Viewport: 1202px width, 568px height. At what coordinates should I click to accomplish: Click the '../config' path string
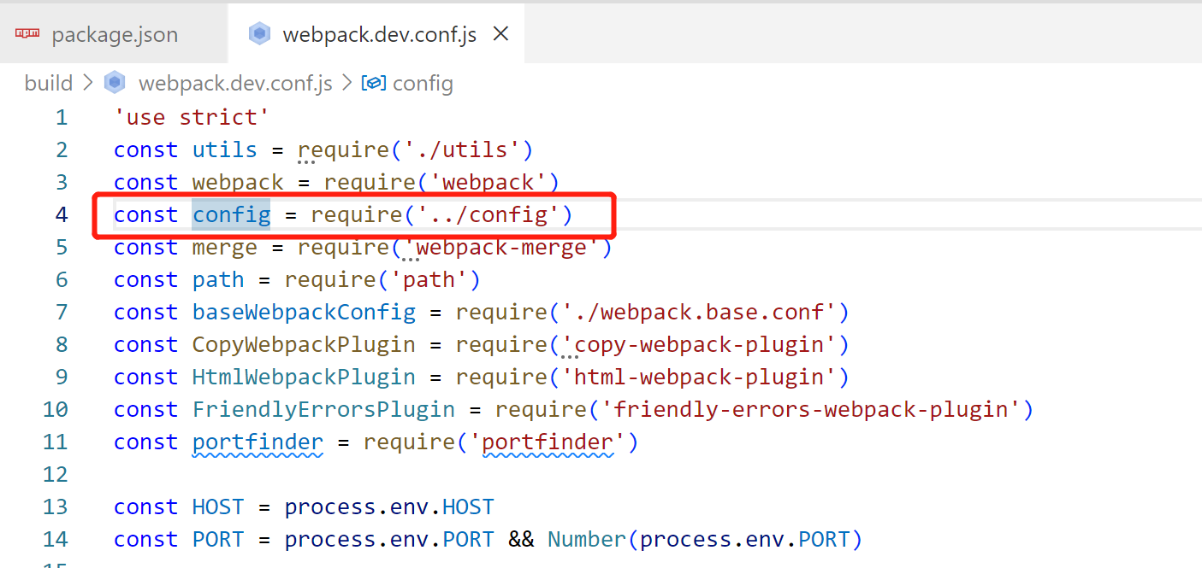pyautogui.click(x=488, y=214)
